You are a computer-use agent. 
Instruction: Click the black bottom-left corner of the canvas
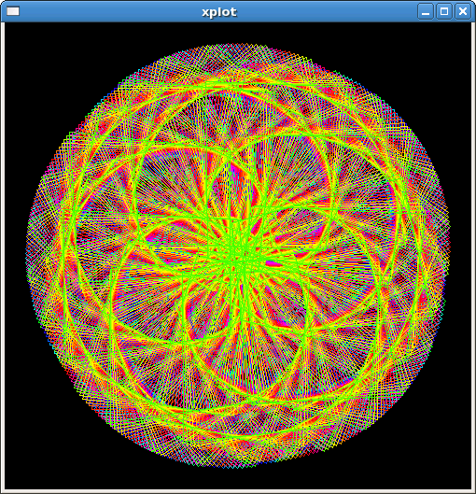19,475
